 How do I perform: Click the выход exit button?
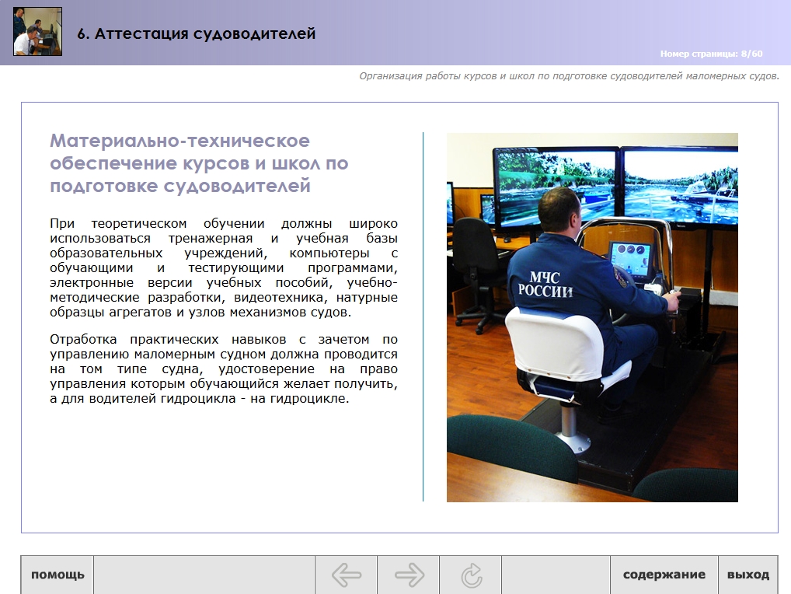pyautogui.click(x=748, y=575)
